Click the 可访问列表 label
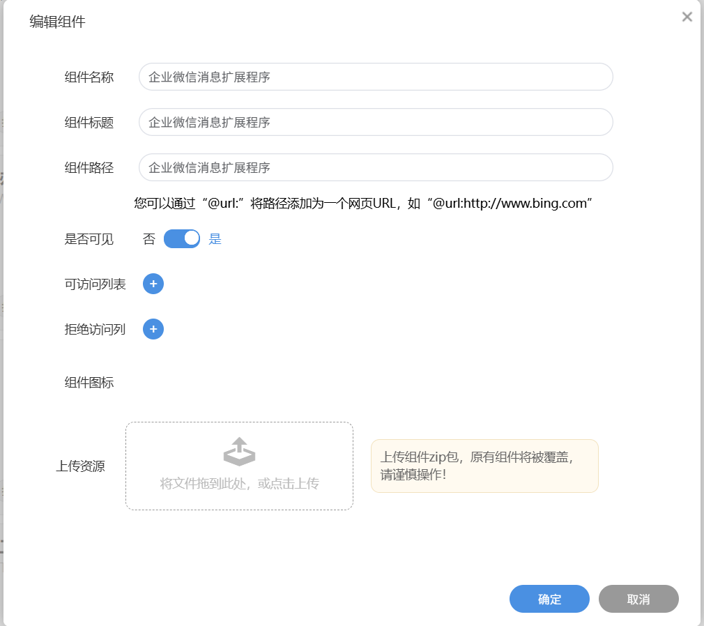Screen dimensions: 704x626 95,284
